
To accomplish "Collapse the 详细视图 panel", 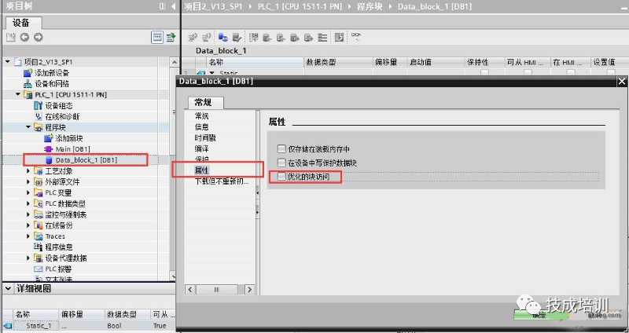I will click(x=8, y=288).
